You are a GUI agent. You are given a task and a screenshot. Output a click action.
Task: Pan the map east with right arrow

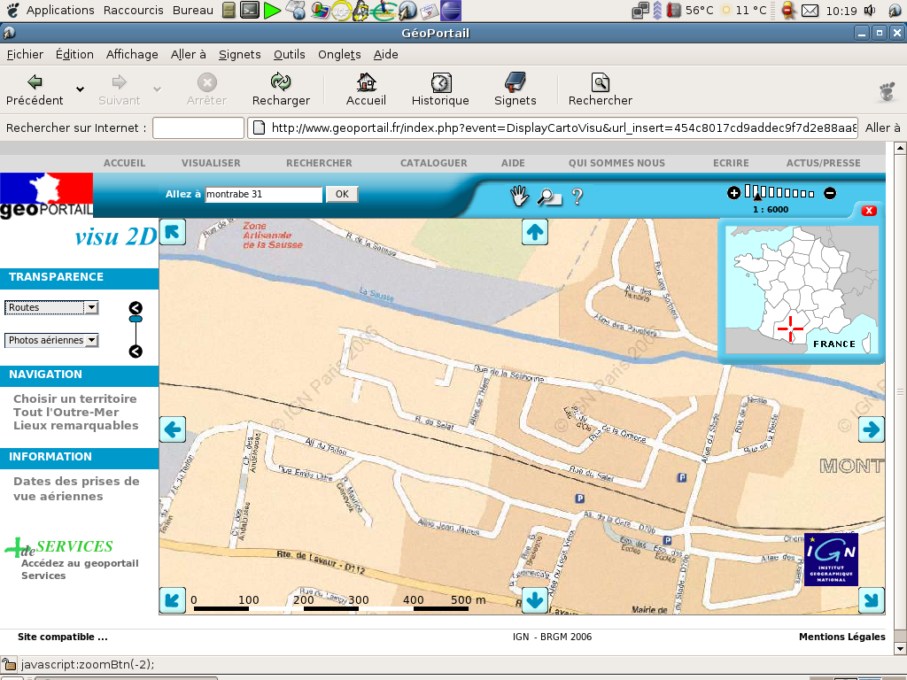pos(872,429)
